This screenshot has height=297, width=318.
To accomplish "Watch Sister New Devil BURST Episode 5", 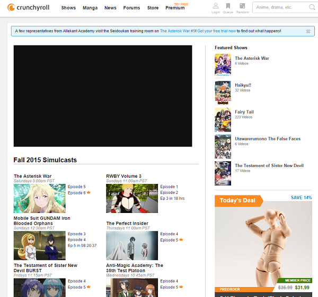I will (77, 287).
